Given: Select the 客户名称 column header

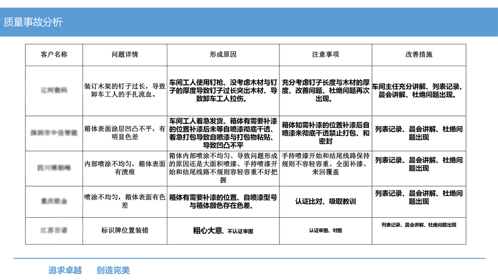Looking at the screenshot, I should 54,55.
